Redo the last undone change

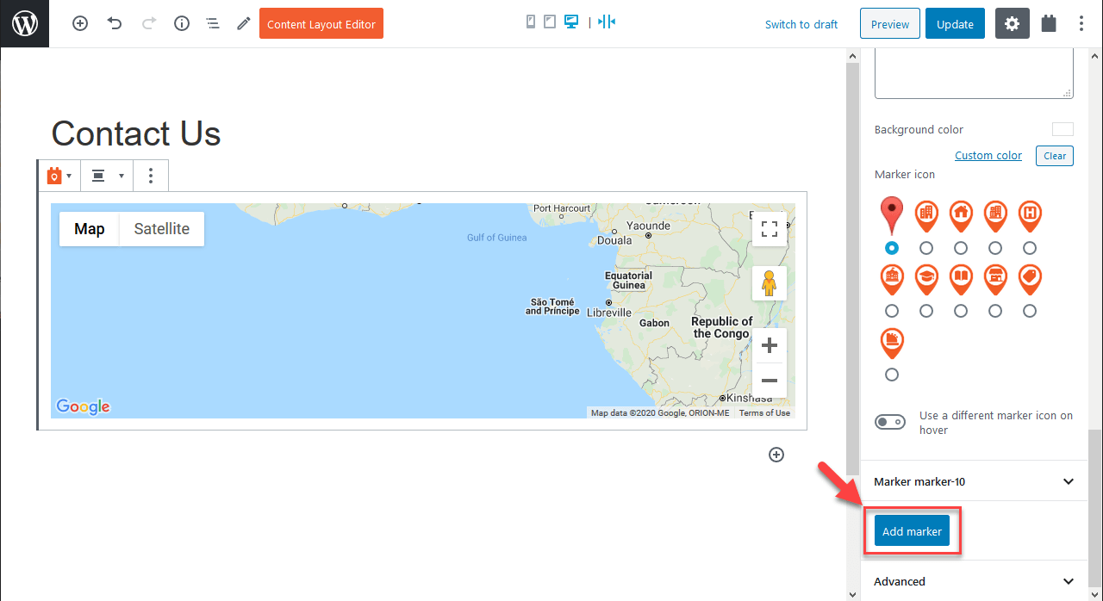click(148, 24)
